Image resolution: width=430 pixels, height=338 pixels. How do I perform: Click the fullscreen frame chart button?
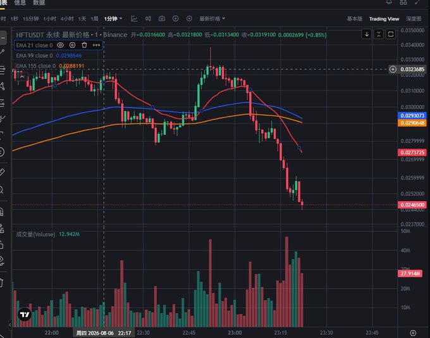[391, 34]
